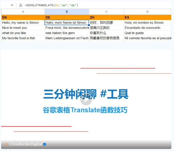
Task: Click the GOOGLETRANSLATE formula bar
Action: coord(51,5)
